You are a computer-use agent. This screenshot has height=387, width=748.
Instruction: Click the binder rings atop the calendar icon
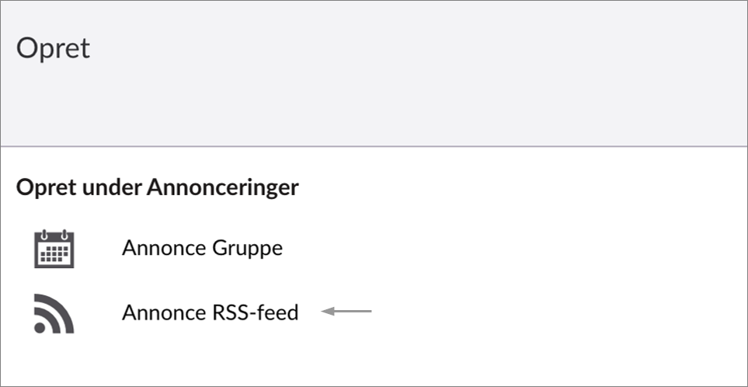(x=54, y=234)
